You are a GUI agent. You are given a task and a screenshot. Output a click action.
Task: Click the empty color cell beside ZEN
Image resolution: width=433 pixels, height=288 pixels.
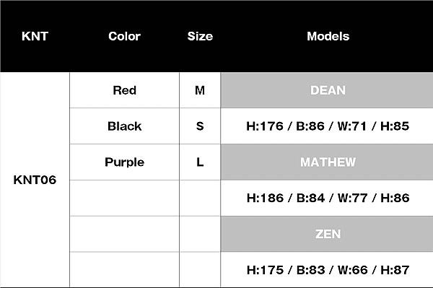click(x=125, y=234)
